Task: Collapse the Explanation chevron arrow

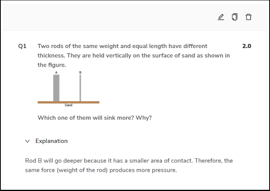Action: (27, 141)
